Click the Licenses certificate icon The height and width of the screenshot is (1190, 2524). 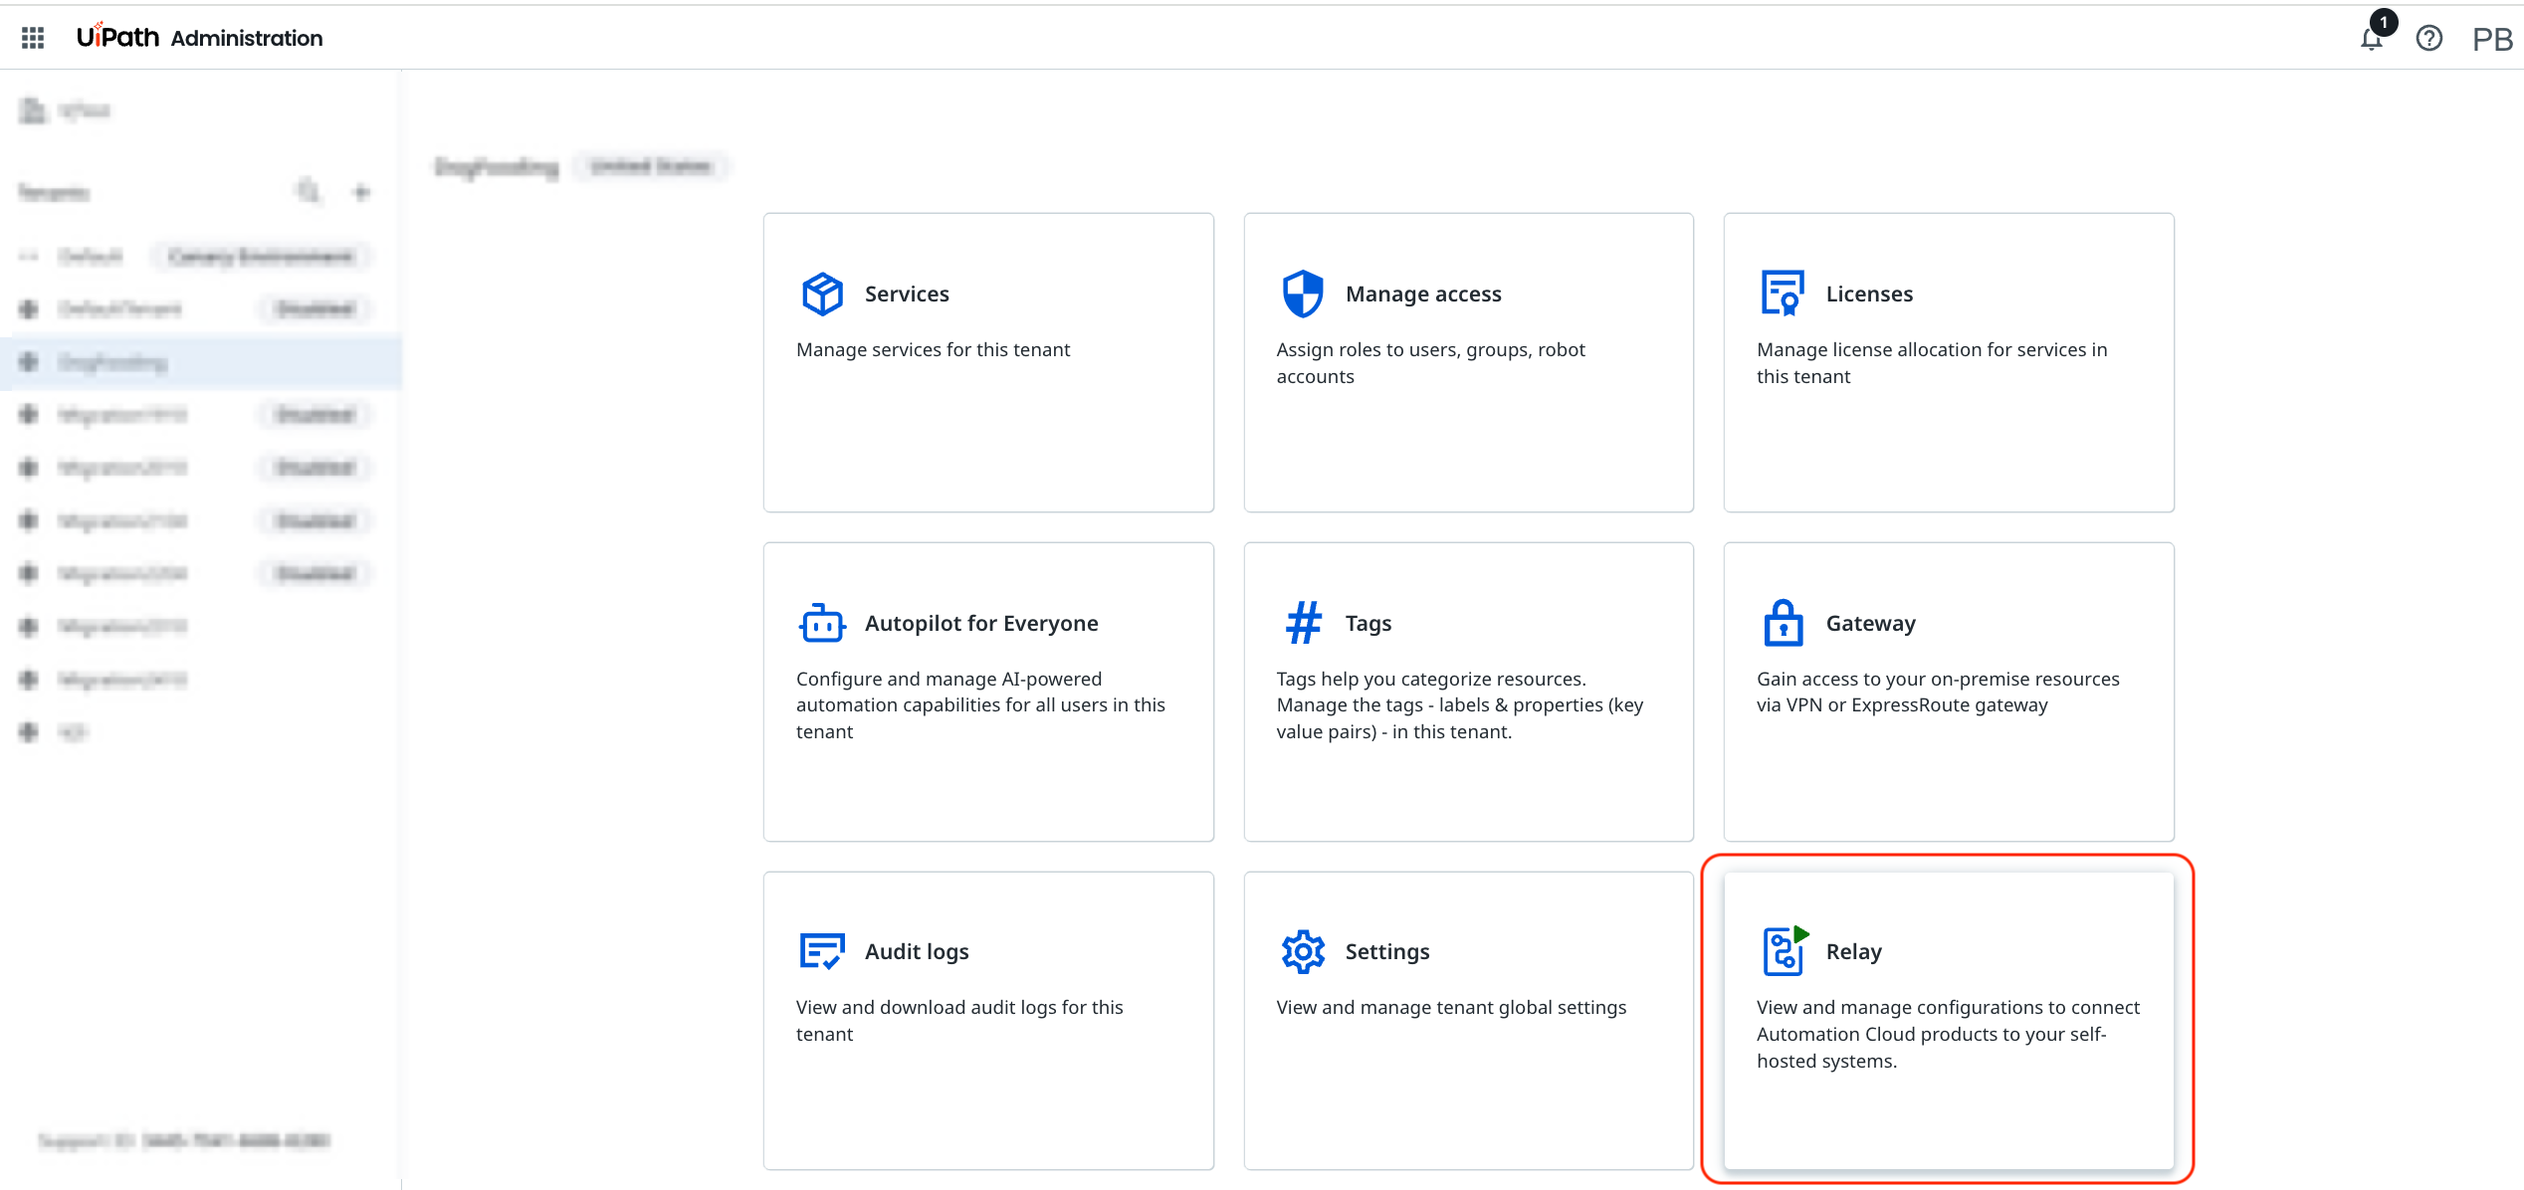click(1783, 294)
